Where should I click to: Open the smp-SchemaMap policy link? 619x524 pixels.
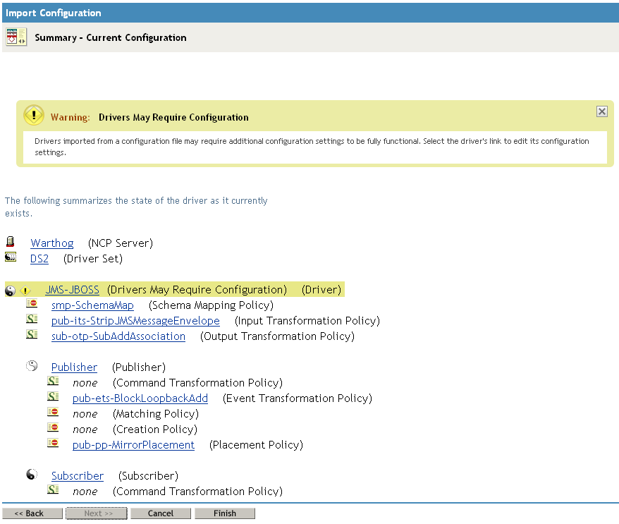pos(92,305)
